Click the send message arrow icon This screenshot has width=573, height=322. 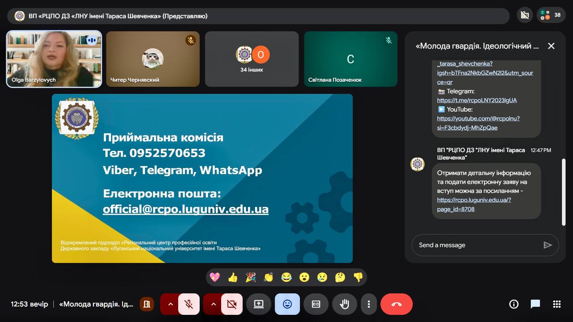coord(547,245)
